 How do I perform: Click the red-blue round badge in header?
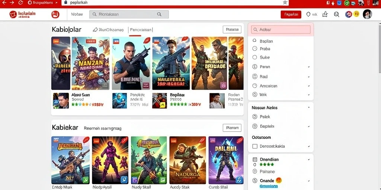pyautogui.click(x=348, y=14)
